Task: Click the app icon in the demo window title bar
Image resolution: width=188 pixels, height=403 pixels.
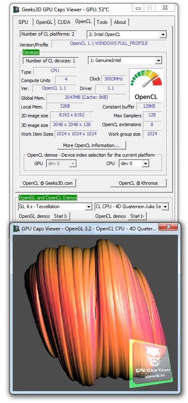Action: pyautogui.click(x=17, y=228)
